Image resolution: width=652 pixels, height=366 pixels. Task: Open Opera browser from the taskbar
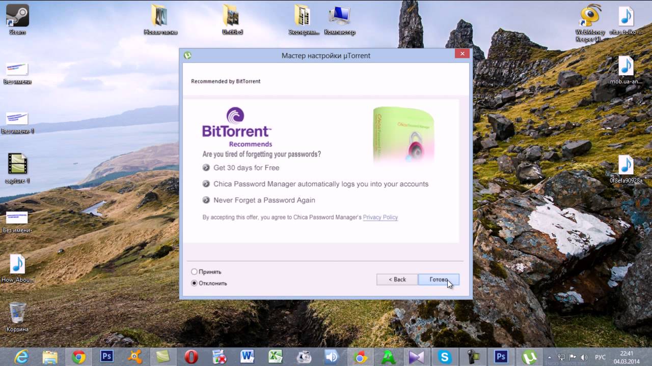[191, 357]
